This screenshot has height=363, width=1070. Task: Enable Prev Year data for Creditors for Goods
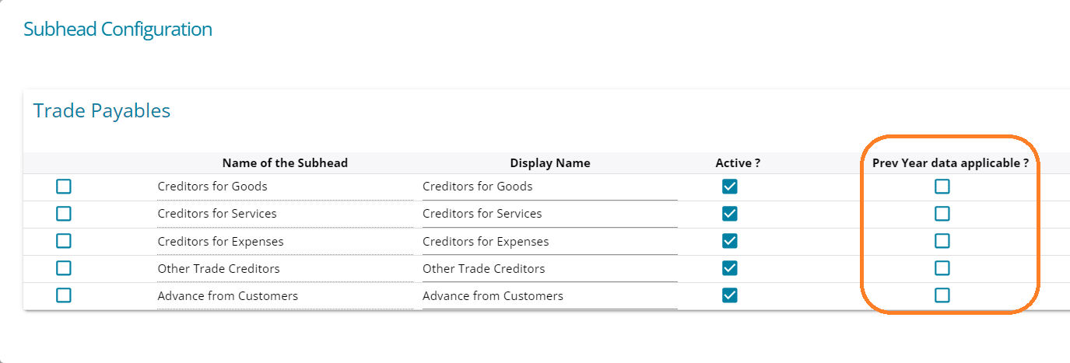pyautogui.click(x=942, y=187)
